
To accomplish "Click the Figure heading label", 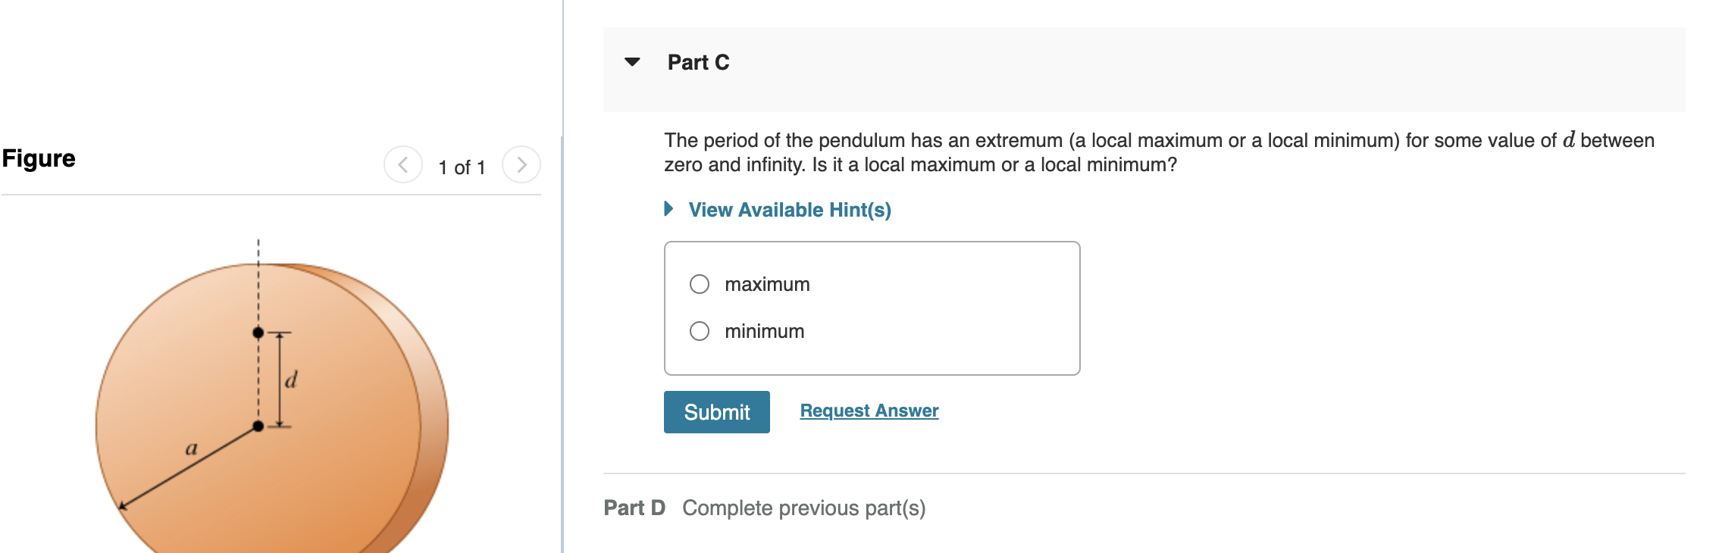I will click(38, 158).
